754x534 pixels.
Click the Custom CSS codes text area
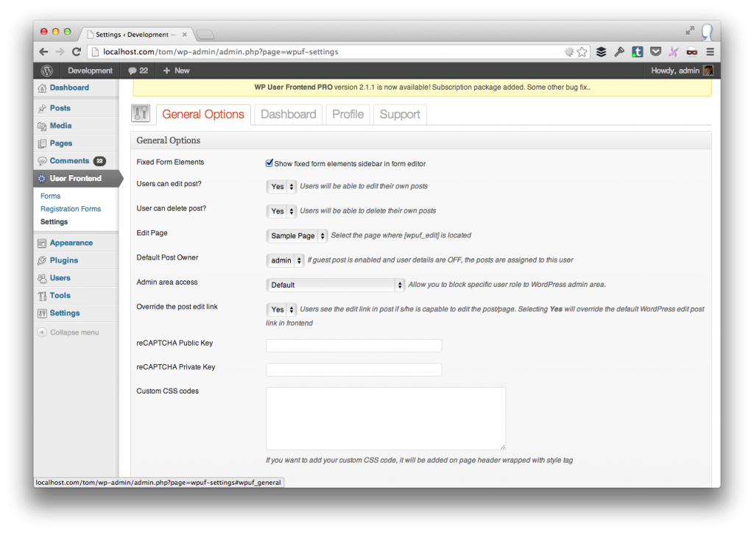pos(386,419)
